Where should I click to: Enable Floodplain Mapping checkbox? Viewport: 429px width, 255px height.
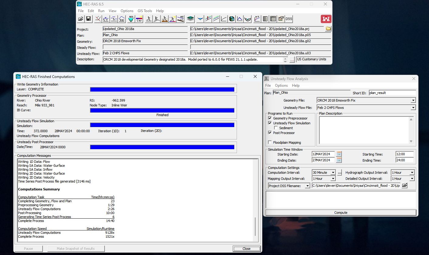point(270,142)
